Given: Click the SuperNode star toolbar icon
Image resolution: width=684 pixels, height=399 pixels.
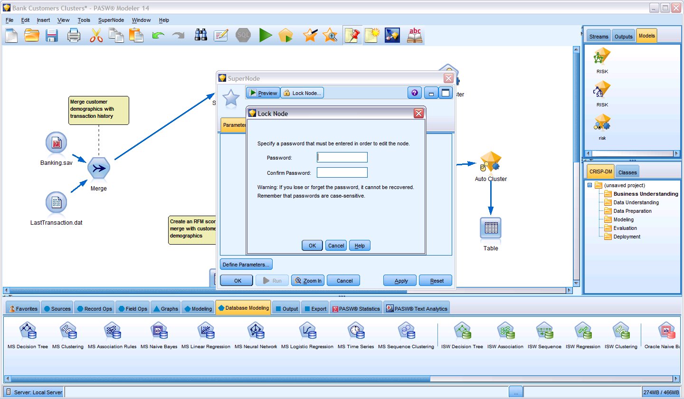Looking at the screenshot, I should 310,35.
